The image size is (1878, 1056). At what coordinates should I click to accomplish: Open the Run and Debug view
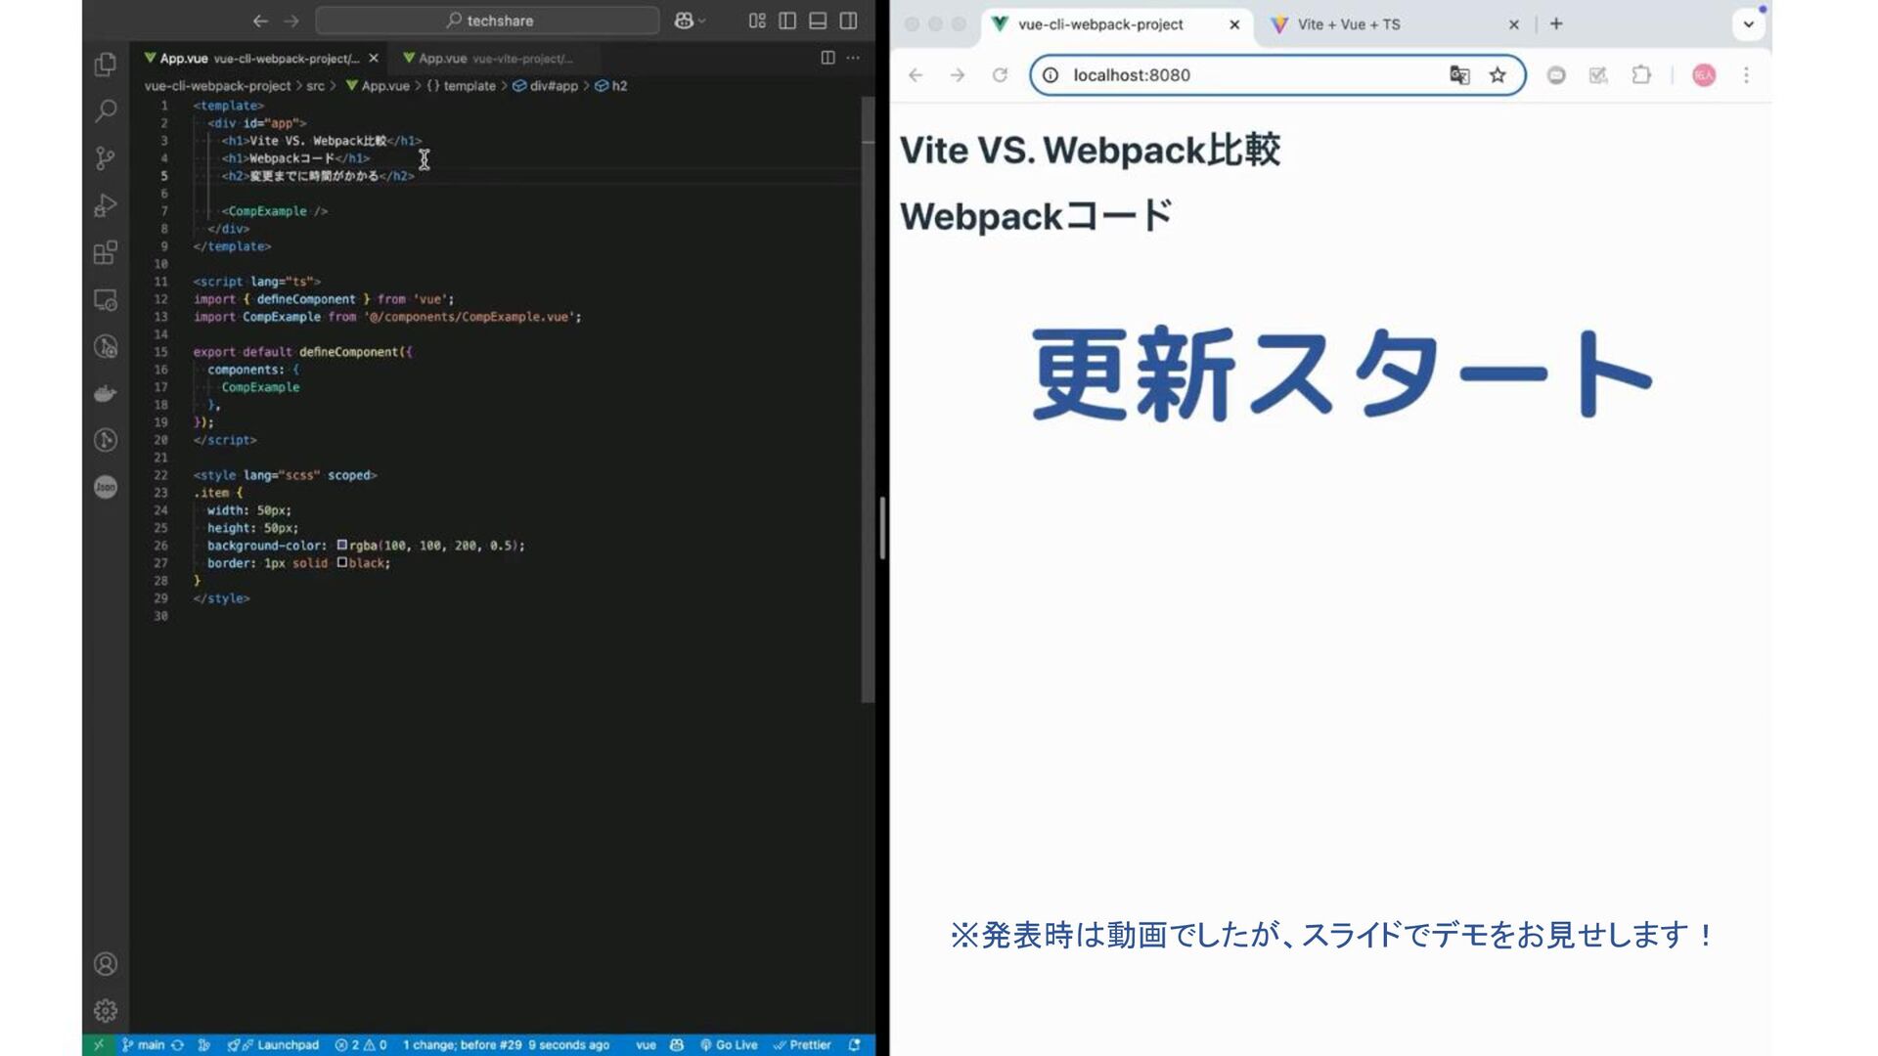(106, 205)
